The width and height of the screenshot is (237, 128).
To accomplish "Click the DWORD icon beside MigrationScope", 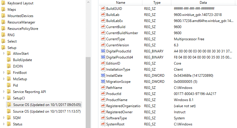I will 103,82.
